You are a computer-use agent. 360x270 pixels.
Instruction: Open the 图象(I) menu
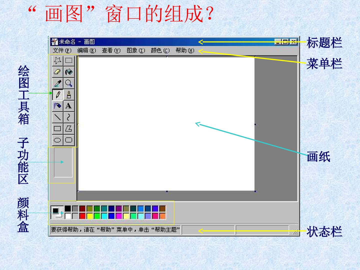(x=136, y=50)
